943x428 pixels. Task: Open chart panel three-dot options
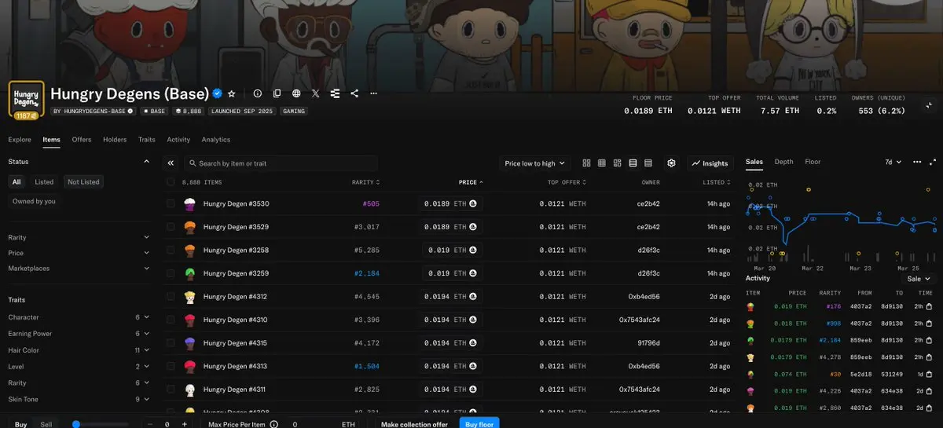coord(917,162)
